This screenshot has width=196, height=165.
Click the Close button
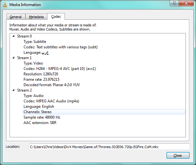click(x=178, y=155)
